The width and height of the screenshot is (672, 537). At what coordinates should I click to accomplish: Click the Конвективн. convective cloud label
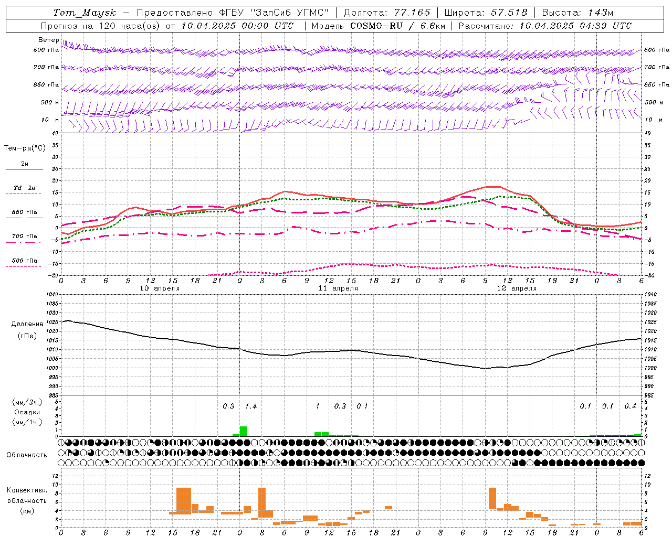(27, 490)
